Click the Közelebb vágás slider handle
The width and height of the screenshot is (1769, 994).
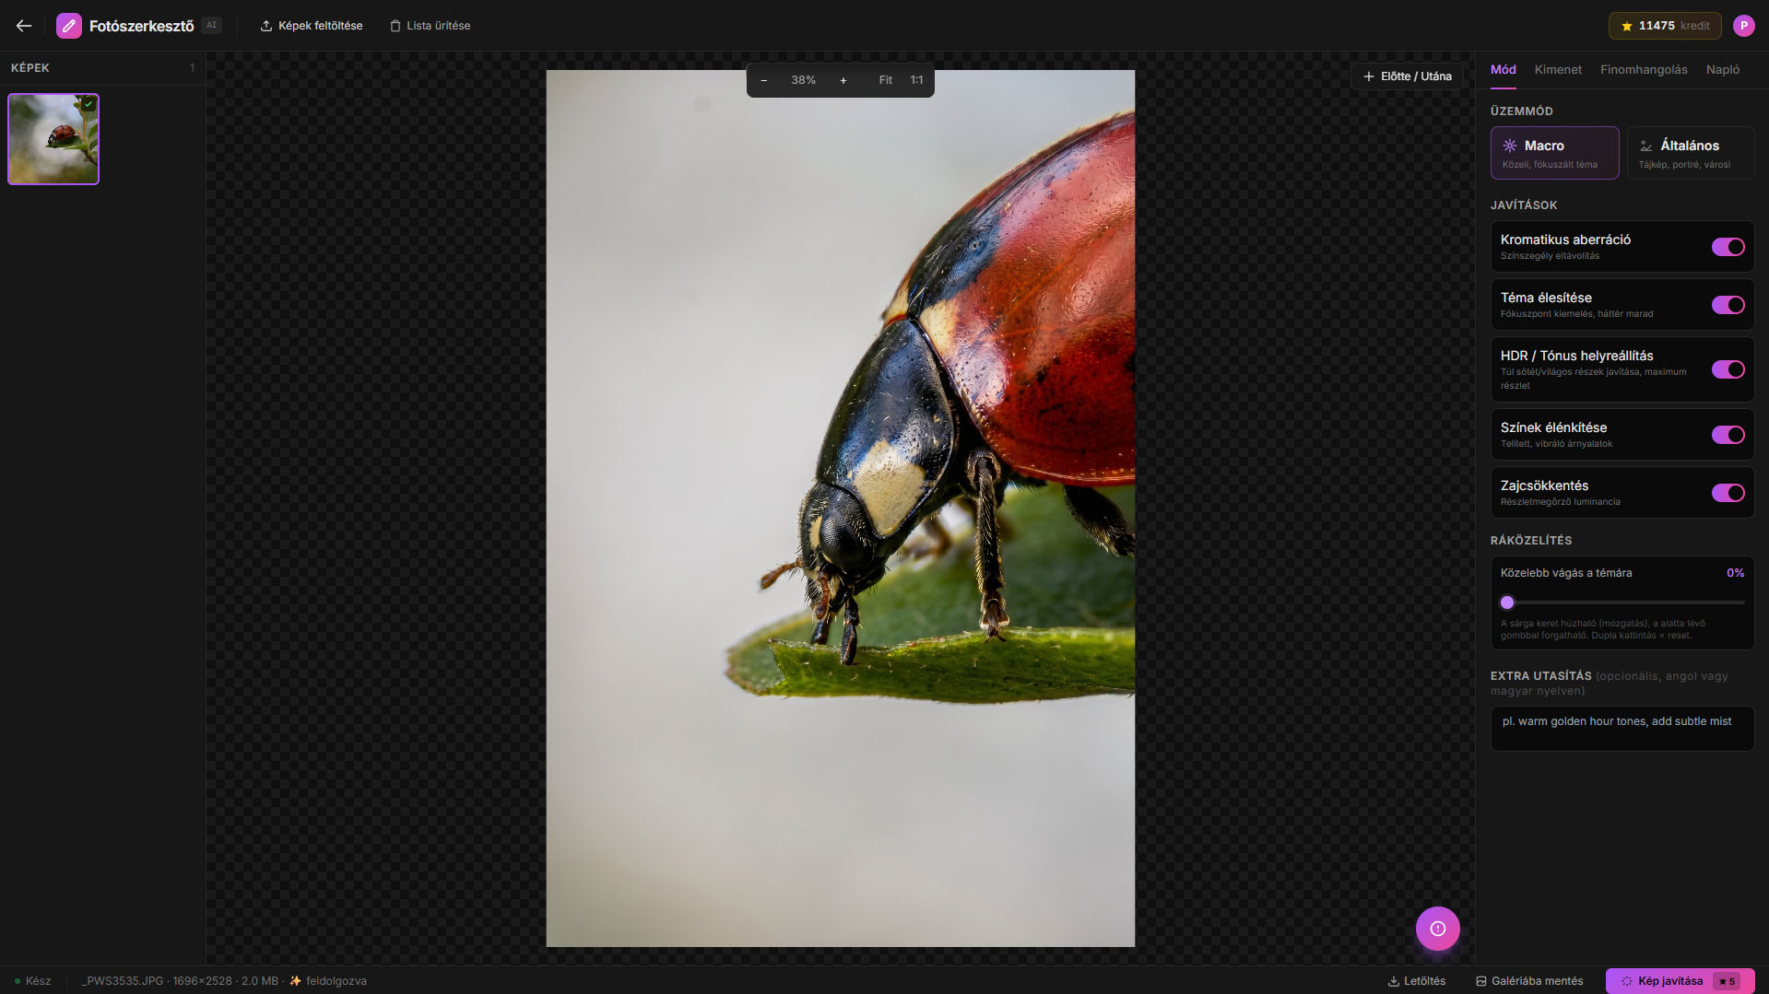point(1507,602)
